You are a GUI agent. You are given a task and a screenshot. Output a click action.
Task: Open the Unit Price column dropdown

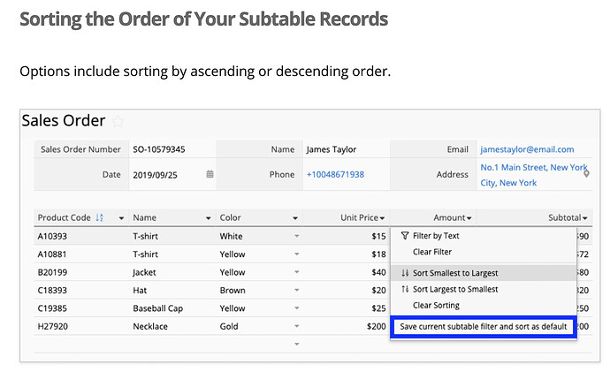(383, 218)
